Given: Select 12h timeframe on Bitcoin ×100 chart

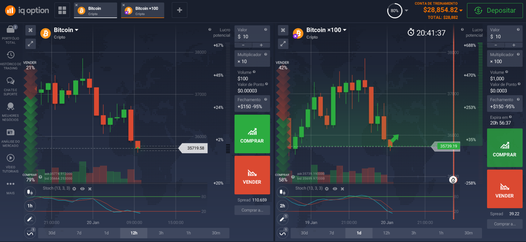Looking at the screenshot, I should click(x=386, y=233).
